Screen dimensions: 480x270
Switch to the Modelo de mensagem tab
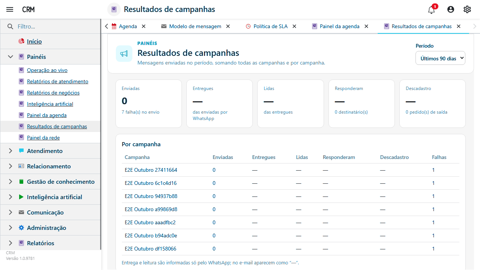[195, 26]
